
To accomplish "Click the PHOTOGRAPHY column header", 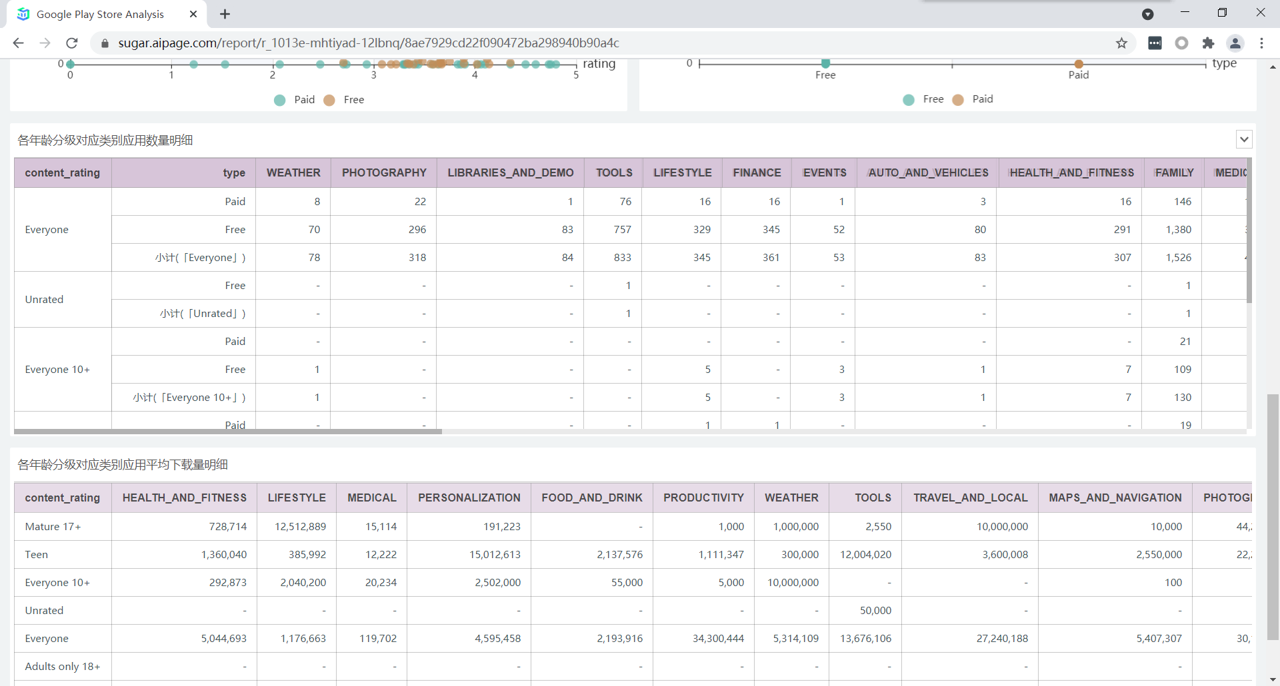I will coord(384,172).
